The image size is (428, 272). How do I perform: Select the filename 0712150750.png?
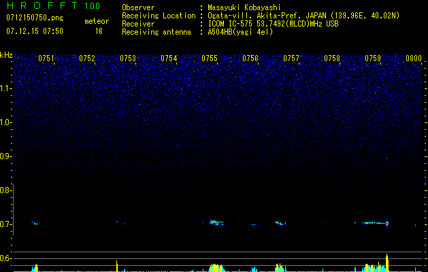(x=35, y=18)
